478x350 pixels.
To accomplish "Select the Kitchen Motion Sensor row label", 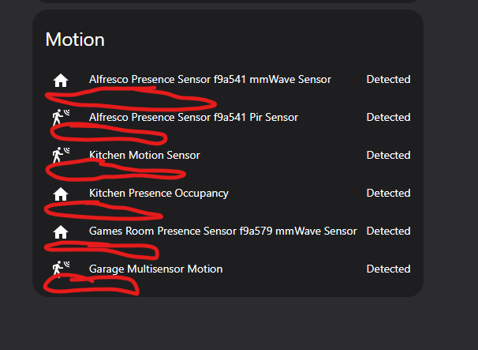I will [144, 155].
